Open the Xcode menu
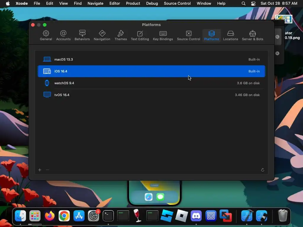This screenshot has width=303, height=227. [22, 3]
